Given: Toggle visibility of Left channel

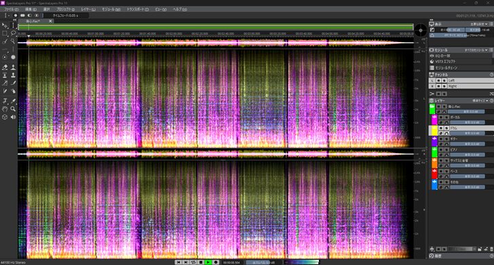Looking at the screenshot, I should click(438, 81).
